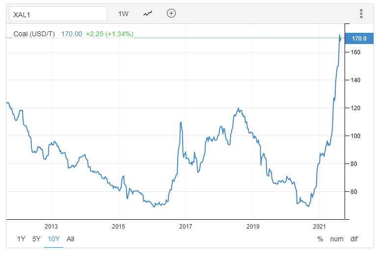Open the 1W interval dropdown
Image resolution: width=376 pixels, height=256 pixels.
pos(123,14)
